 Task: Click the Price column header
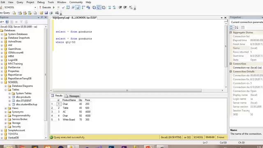coord(88,100)
